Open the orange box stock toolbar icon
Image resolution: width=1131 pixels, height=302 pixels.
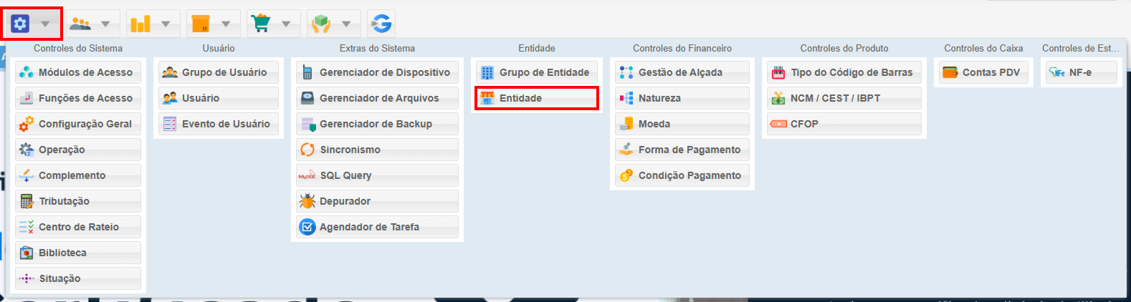point(201,24)
